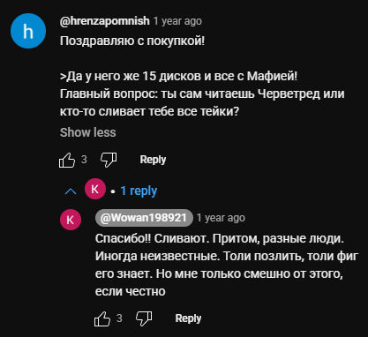The image size is (368, 337).
Task: Dislike the reply from @Wowan198921
Action: click(144, 318)
